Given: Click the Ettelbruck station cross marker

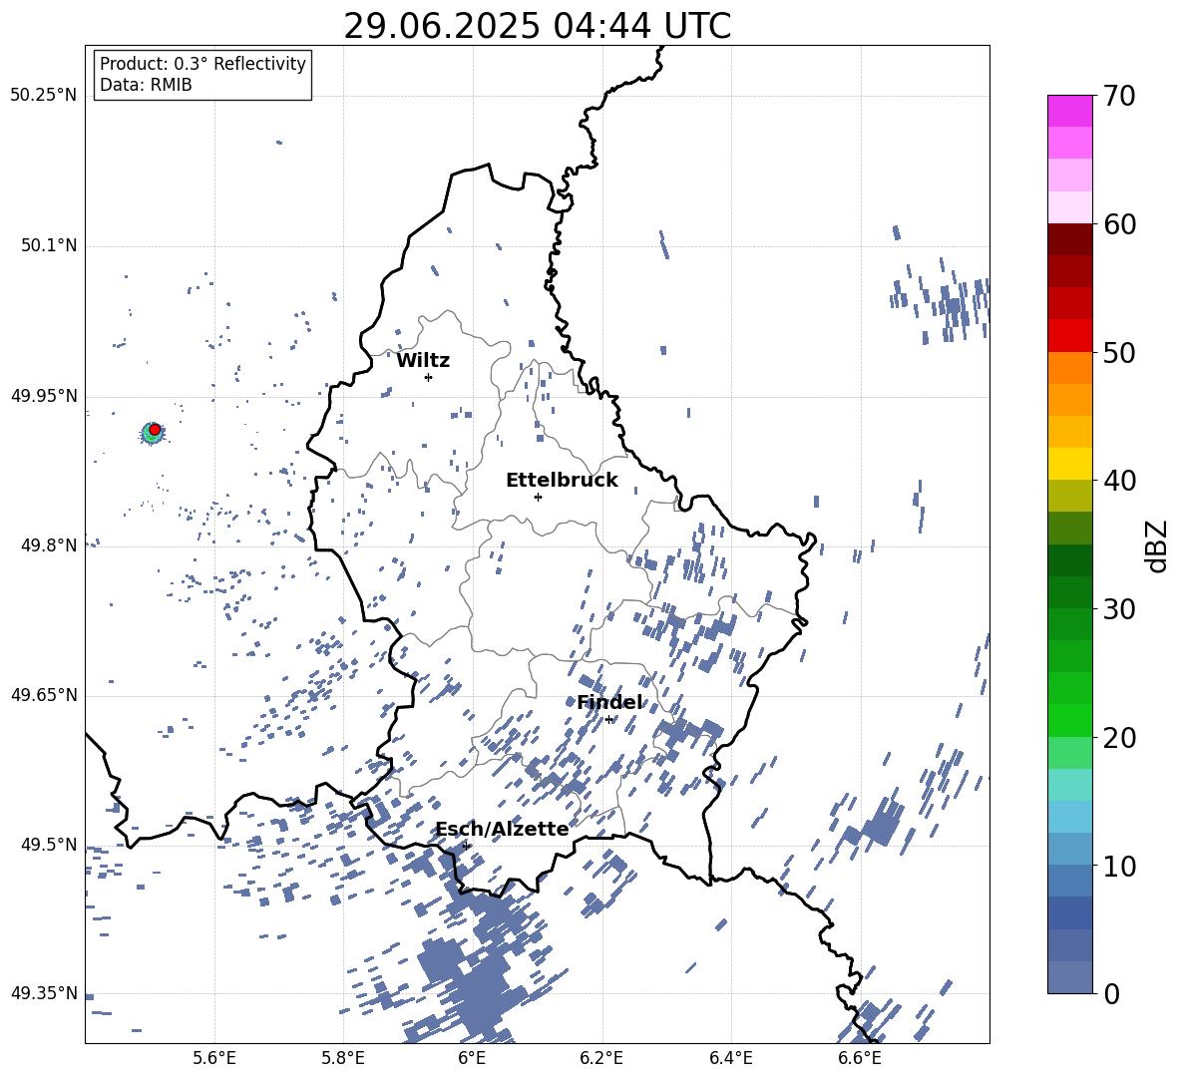Looking at the screenshot, I should (538, 497).
